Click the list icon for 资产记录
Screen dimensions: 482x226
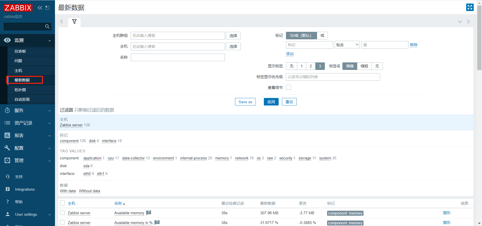tap(8, 123)
